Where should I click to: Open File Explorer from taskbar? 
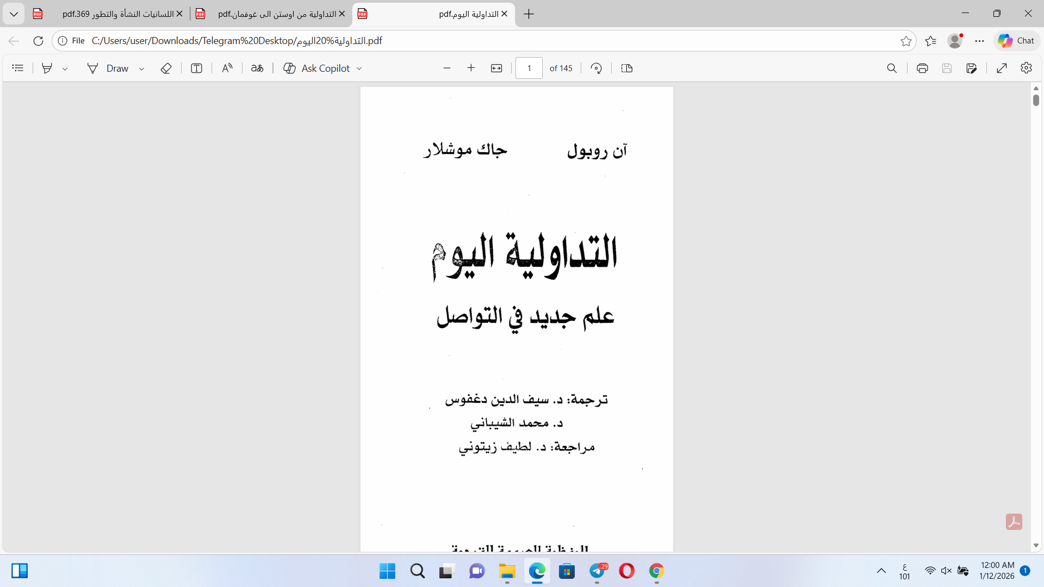point(507,571)
